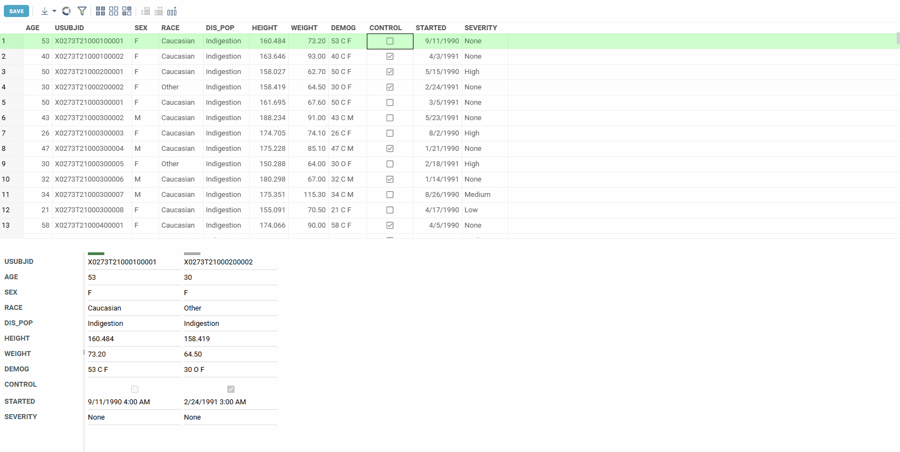Toggle CONTROL checkbox for X0273T21000100001
The height and width of the screenshot is (452, 900).
(x=390, y=41)
